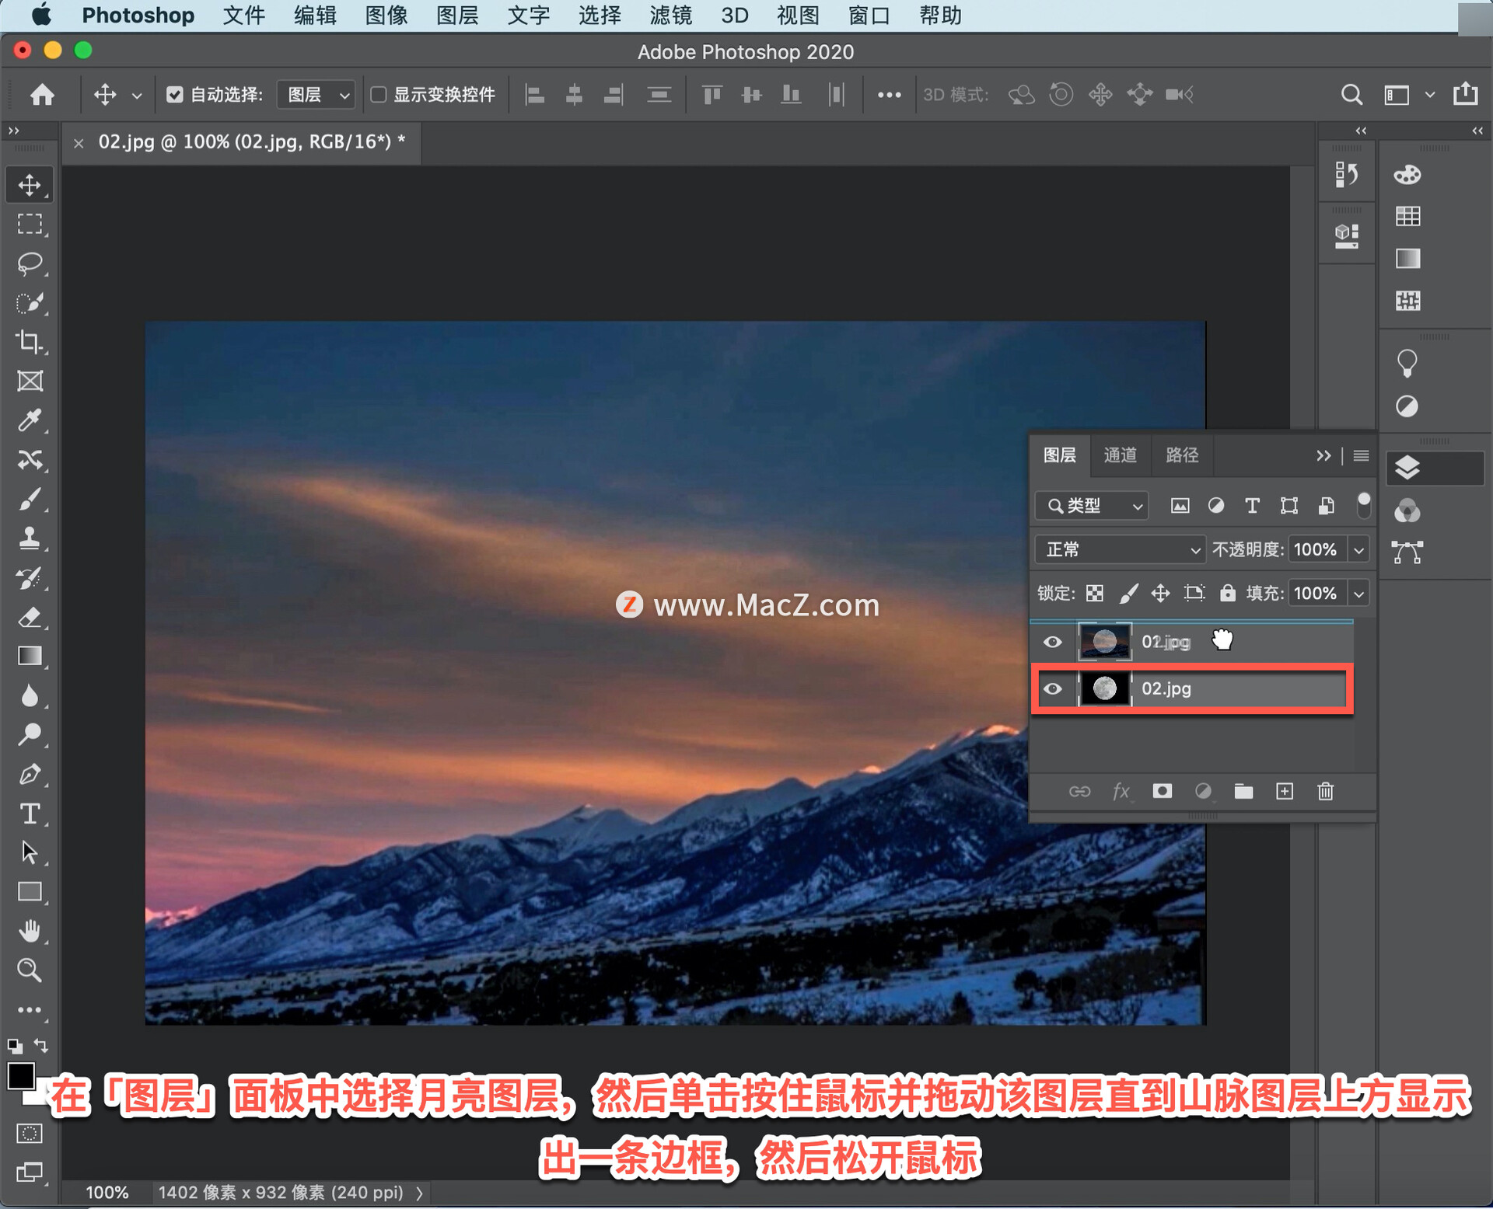Viewport: 1493px width, 1209px height.
Task: Open the Layers panel flyout menu
Action: tap(1361, 455)
